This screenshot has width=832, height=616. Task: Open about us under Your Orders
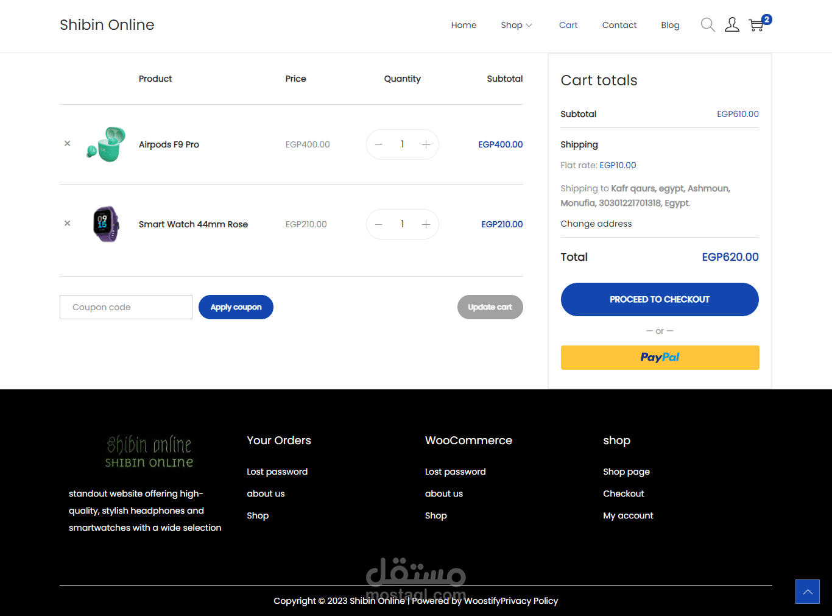coord(266,494)
